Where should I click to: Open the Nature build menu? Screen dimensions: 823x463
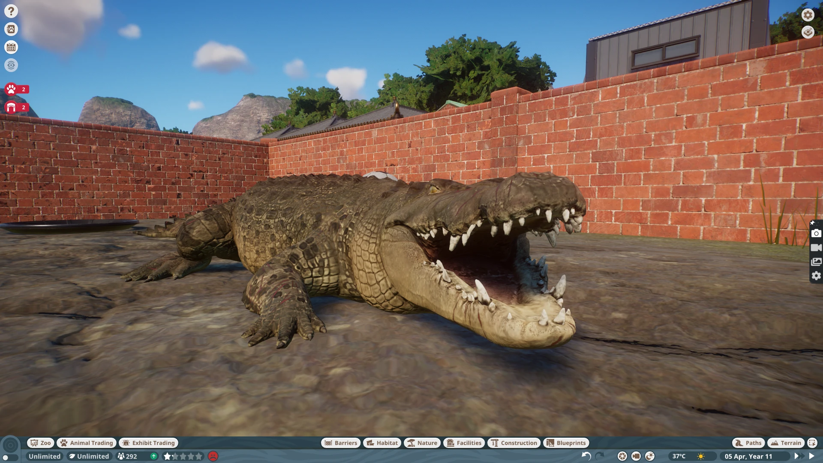(x=422, y=443)
